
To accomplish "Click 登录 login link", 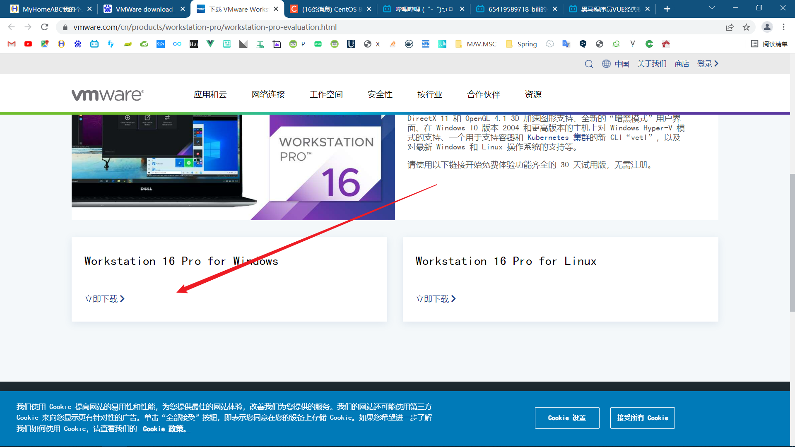I will (x=708, y=64).
